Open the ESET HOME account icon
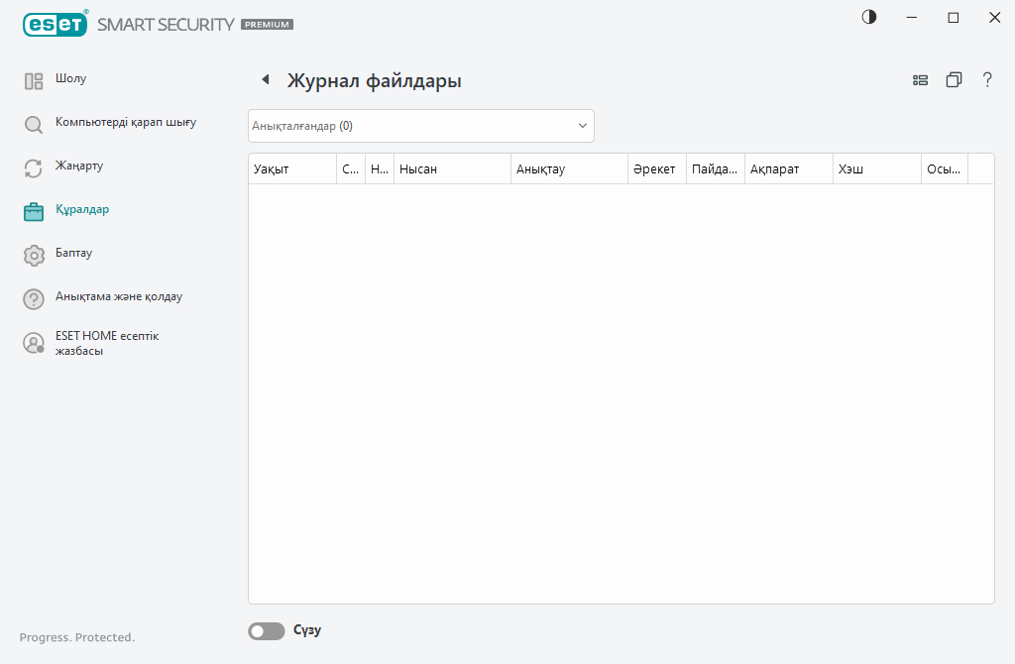1015x664 pixels. (33, 342)
